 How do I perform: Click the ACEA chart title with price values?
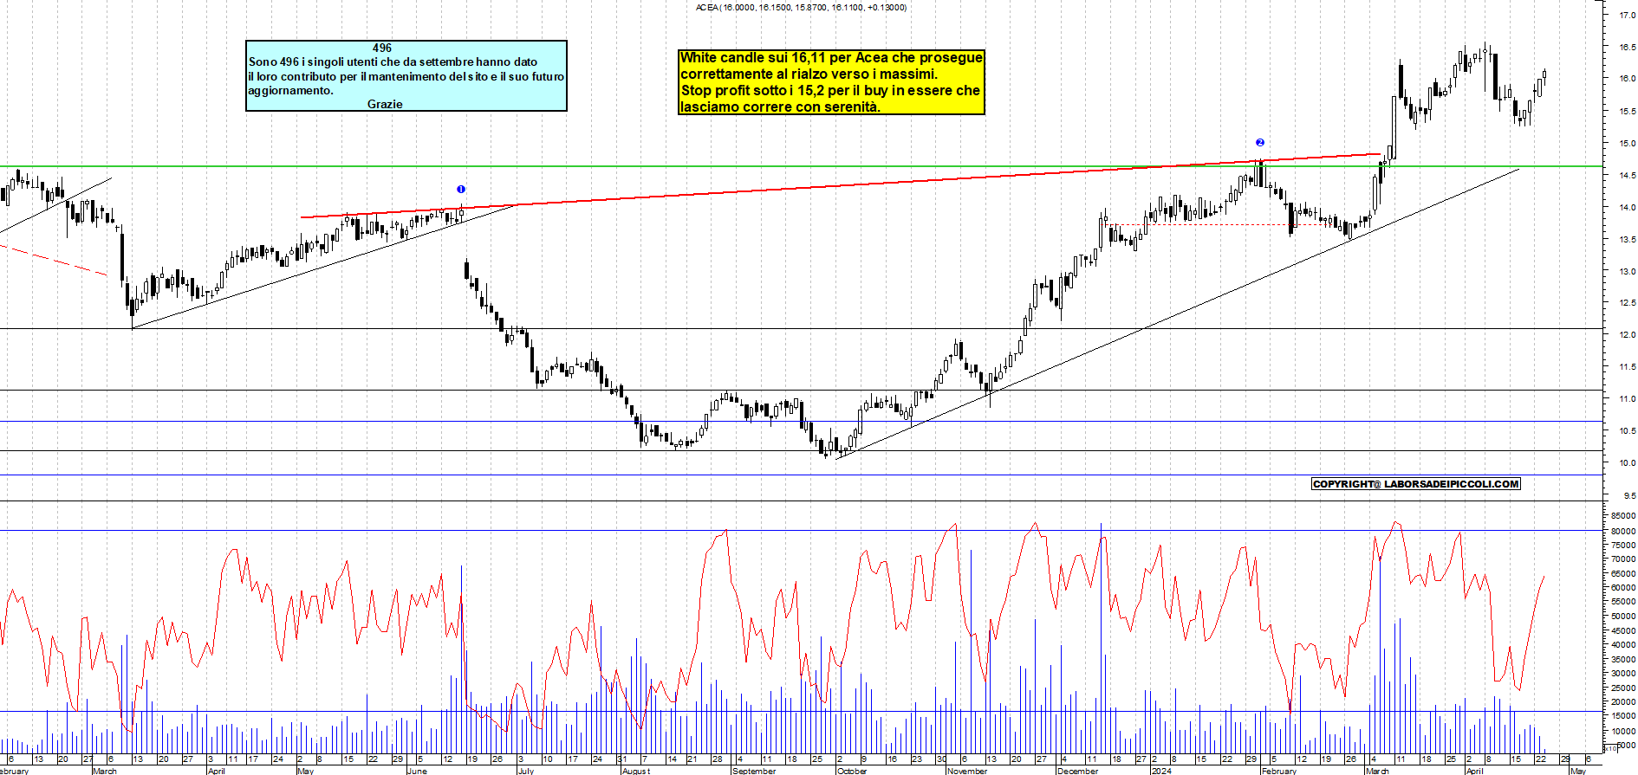[x=802, y=8]
